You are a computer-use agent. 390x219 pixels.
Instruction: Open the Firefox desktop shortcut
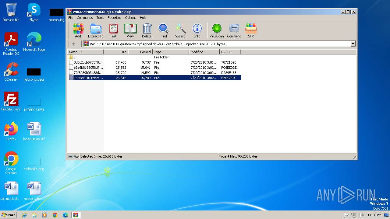click(11, 131)
